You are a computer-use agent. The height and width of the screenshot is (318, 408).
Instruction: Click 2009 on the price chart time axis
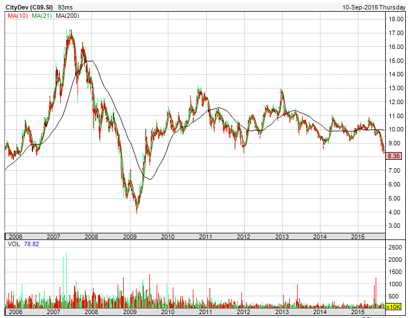(x=129, y=236)
